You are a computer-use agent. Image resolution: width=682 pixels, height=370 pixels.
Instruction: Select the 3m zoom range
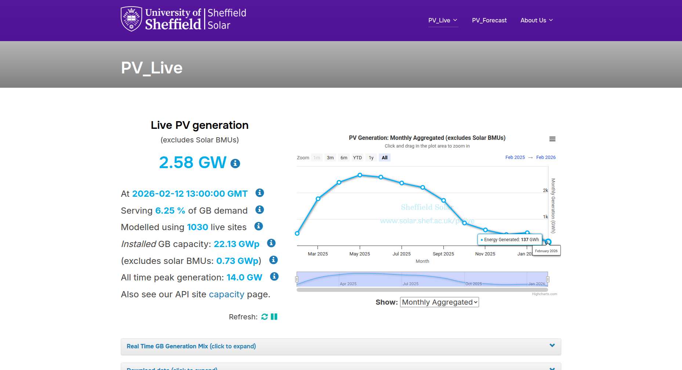(330, 158)
